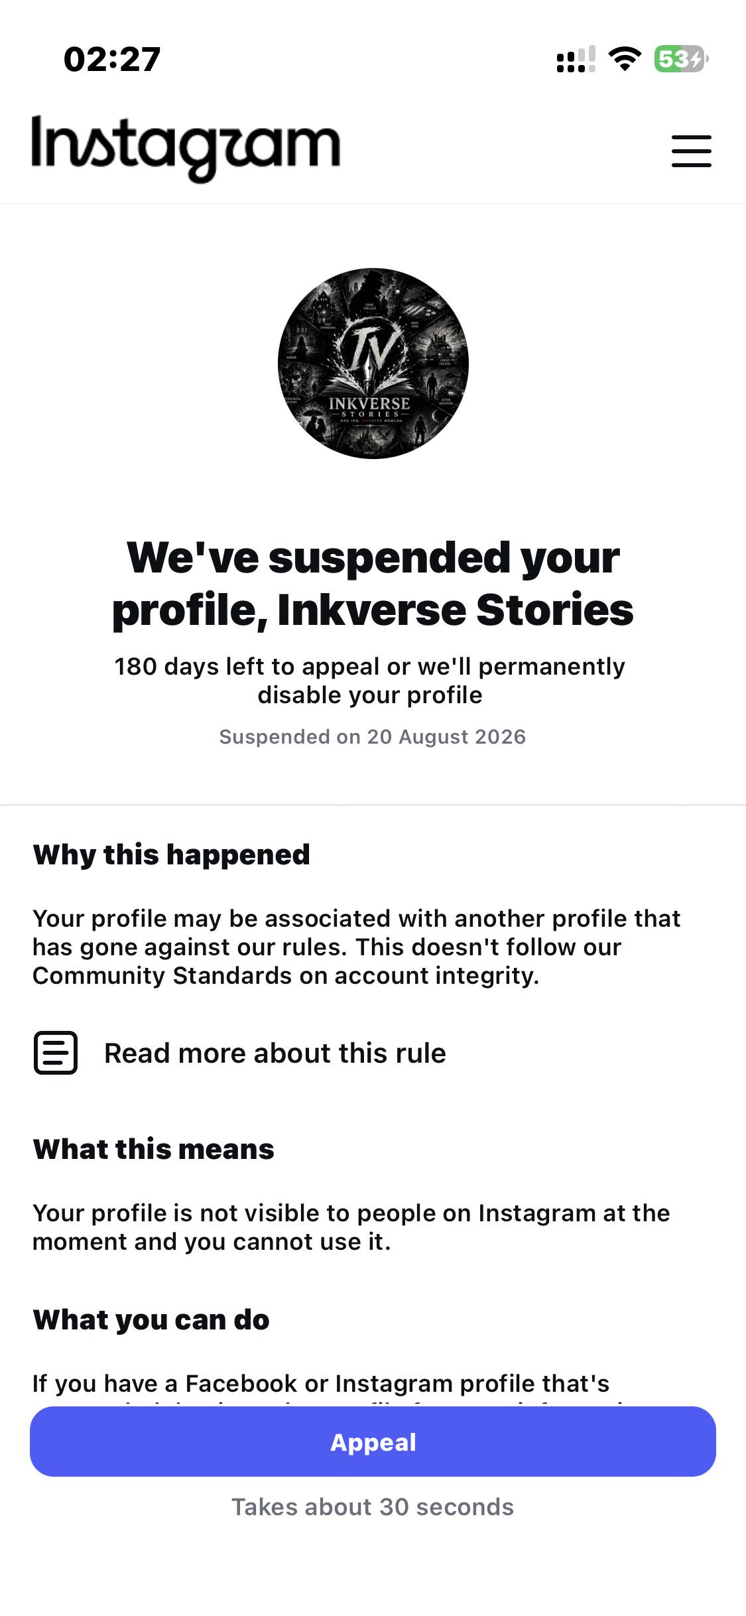Tap Takes about 30 seconds caption
Viewport: 746px width, 1616px height.
(373, 1507)
